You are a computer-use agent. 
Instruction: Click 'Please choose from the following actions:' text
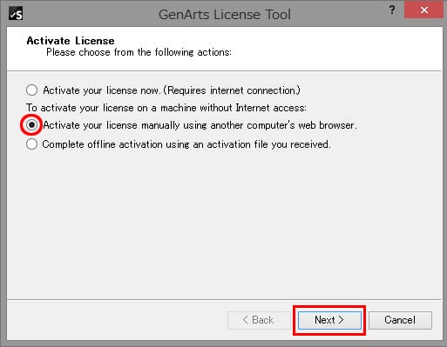[139, 52]
